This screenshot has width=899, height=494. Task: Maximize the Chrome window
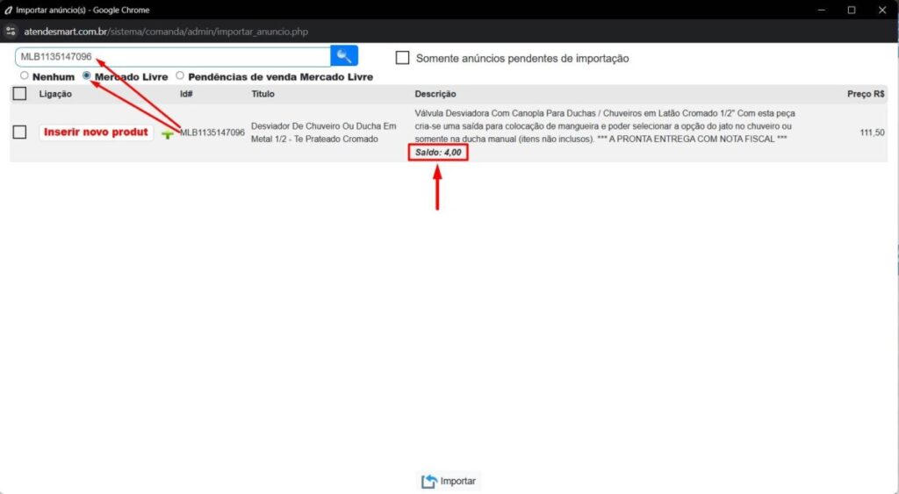(x=852, y=10)
